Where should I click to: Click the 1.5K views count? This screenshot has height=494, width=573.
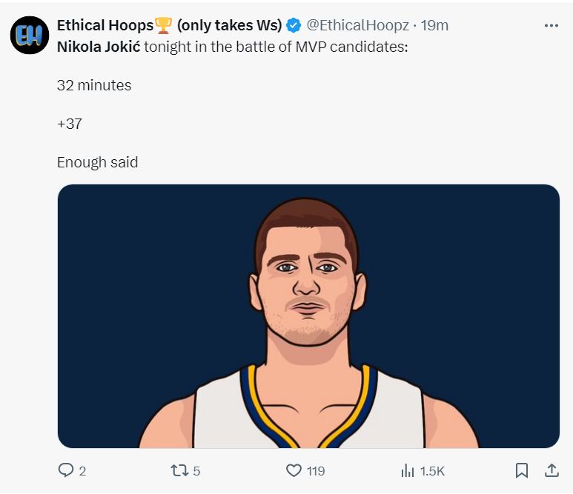point(432,471)
